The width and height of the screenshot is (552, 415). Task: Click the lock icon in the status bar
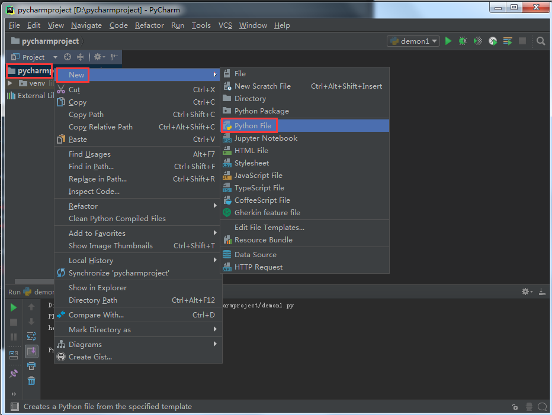tap(515, 407)
